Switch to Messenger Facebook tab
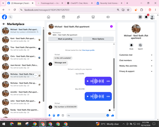The height and width of the screenshot is (127, 159). pyautogui.click(x=21, y=3)
